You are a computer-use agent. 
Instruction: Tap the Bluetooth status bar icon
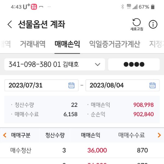(122, 7)
